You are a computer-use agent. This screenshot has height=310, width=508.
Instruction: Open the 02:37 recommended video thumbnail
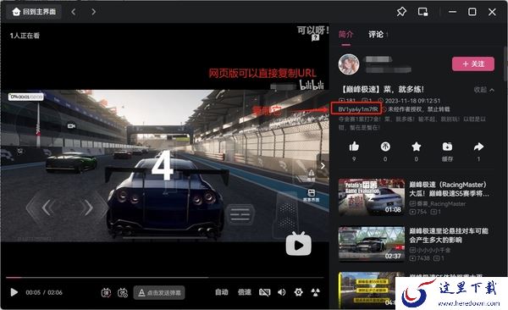pos(372,244)
